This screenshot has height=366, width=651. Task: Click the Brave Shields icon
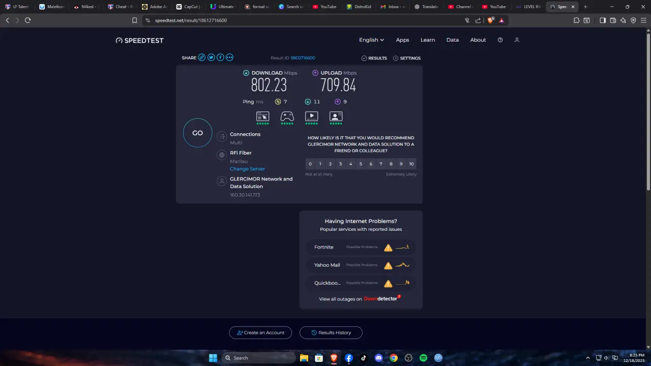point(490,20)
